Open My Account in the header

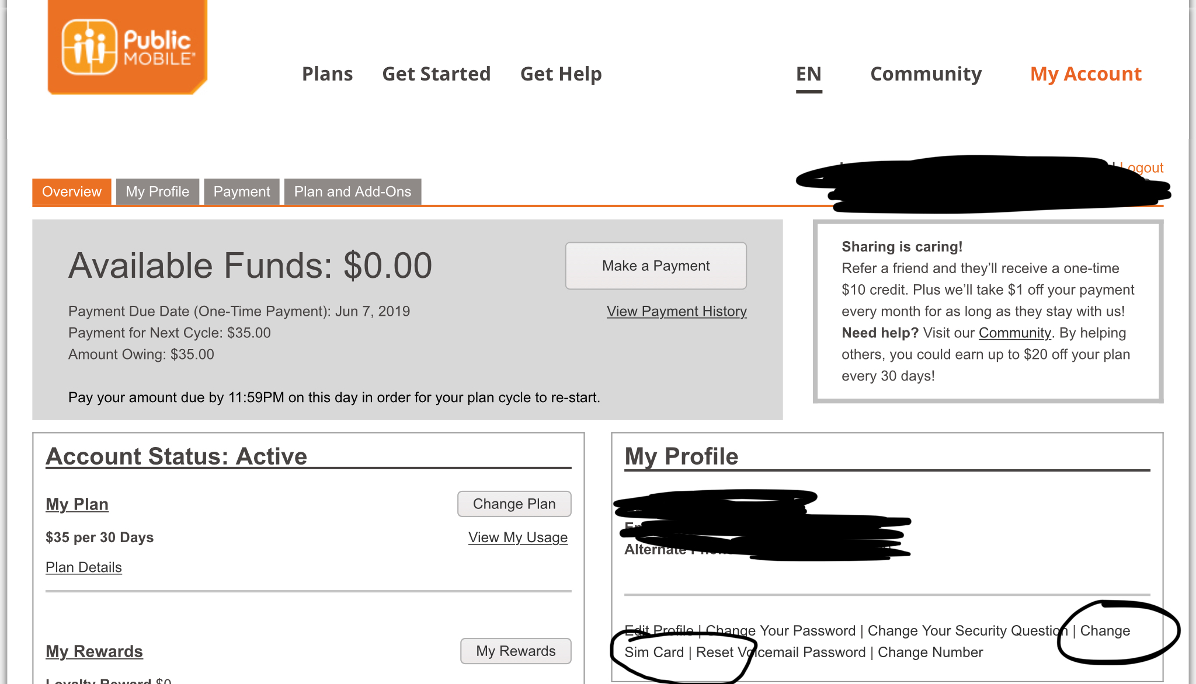[x=1086, y=74]
